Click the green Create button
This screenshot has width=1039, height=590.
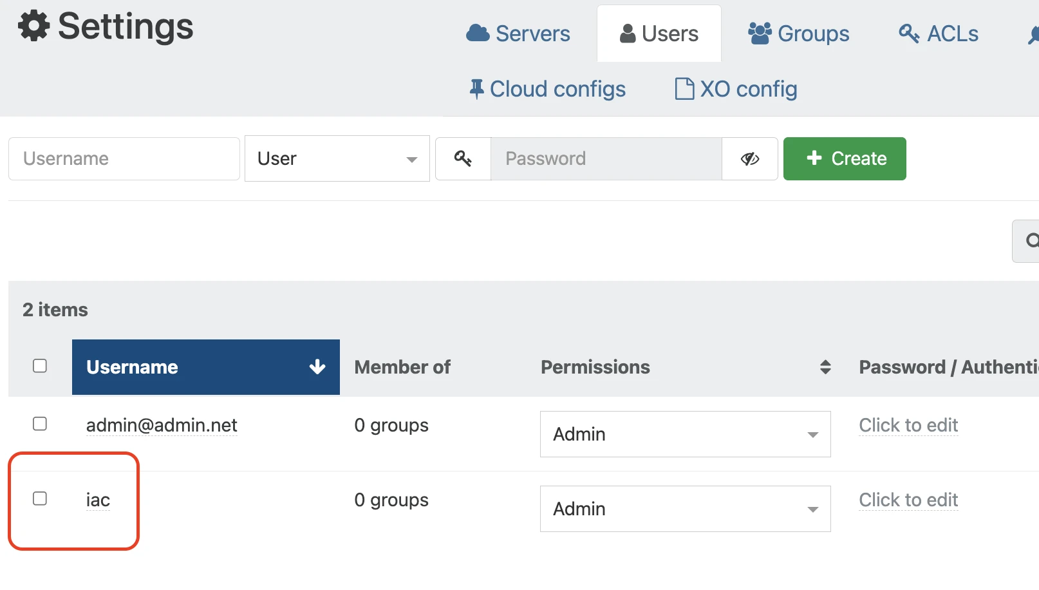(845, 158)
